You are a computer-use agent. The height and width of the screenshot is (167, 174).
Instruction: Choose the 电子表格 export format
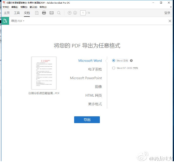point(95,69)
